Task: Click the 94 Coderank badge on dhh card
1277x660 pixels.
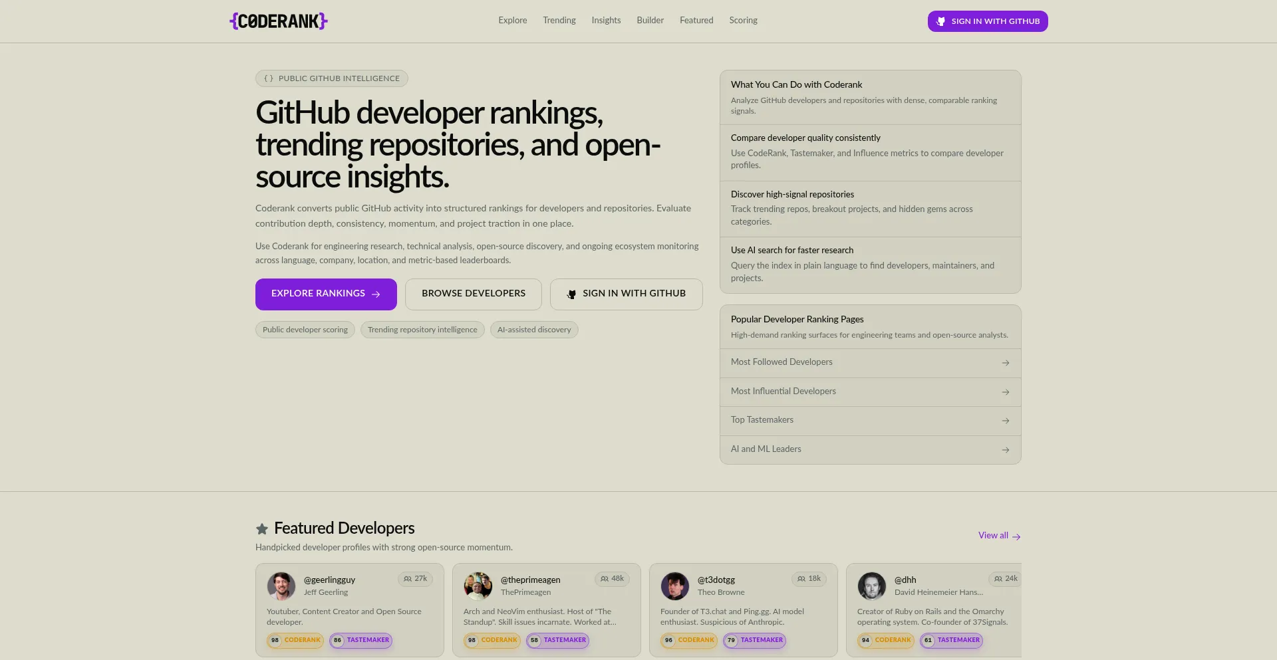Action: [x=886, y=640]
